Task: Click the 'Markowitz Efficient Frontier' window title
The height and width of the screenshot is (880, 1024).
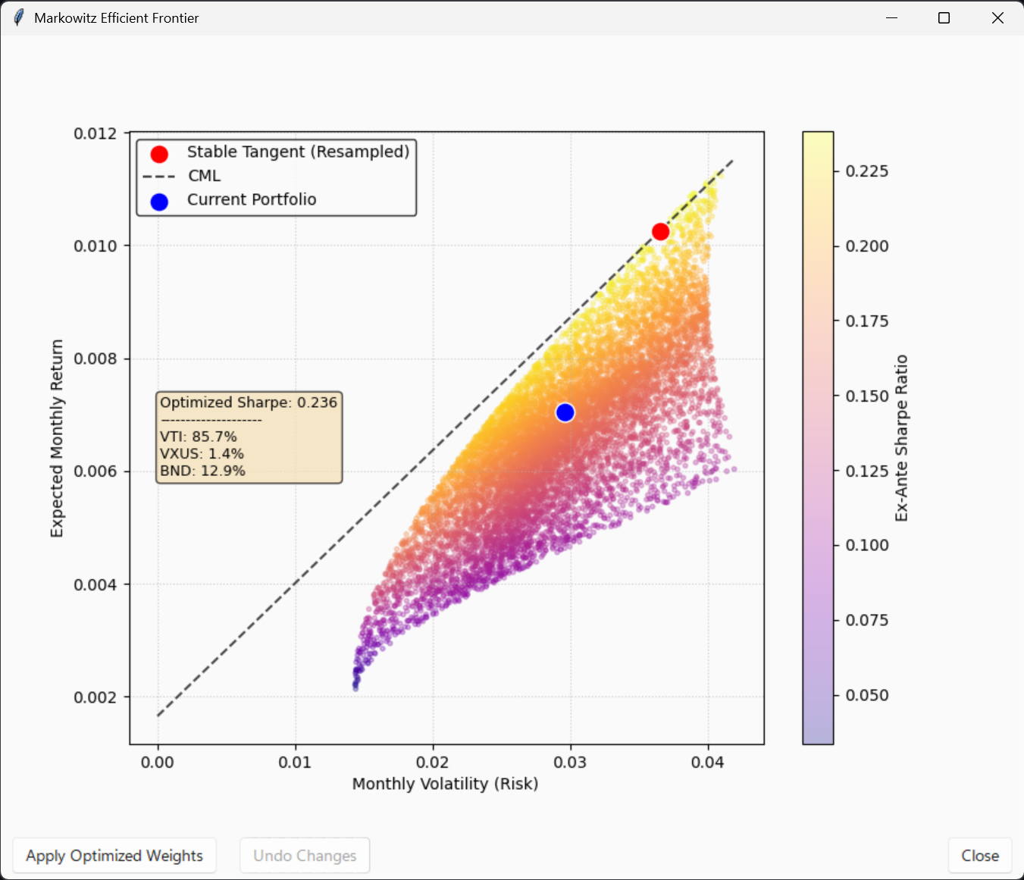Action: coord(117,18)
